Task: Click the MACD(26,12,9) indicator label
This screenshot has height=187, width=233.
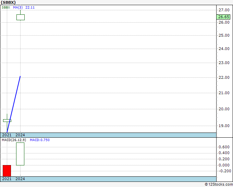Action: coord(14,140)
